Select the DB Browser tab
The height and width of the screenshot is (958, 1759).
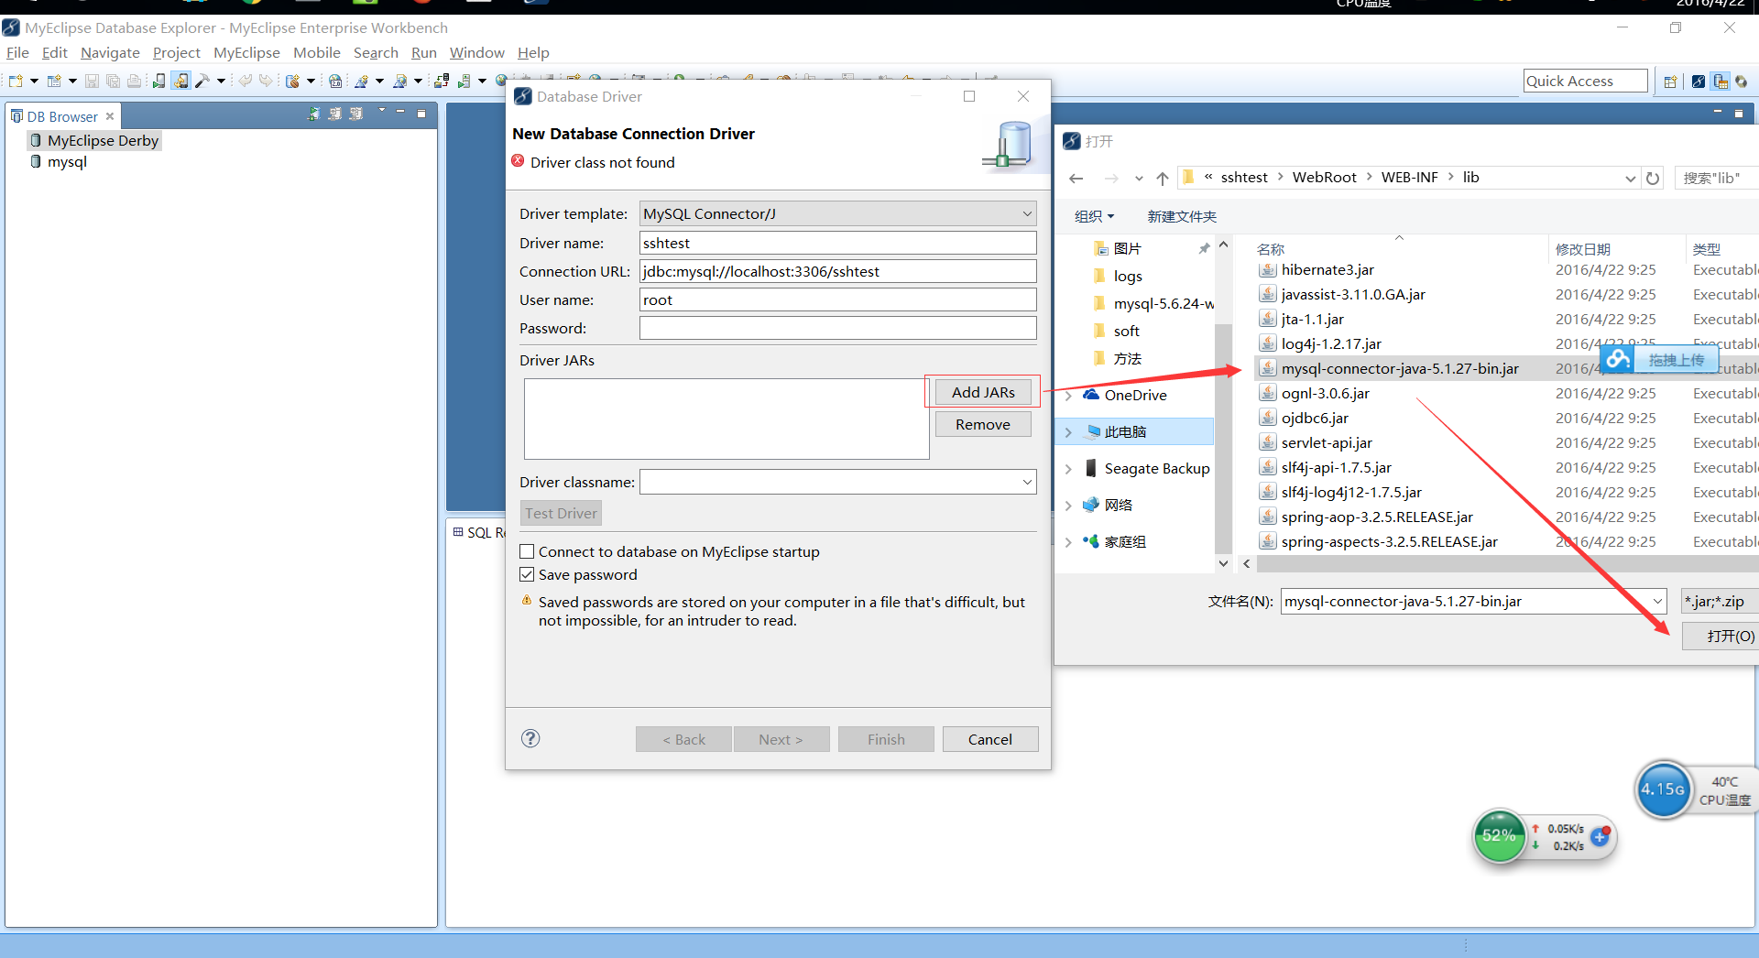click(62, 116)
